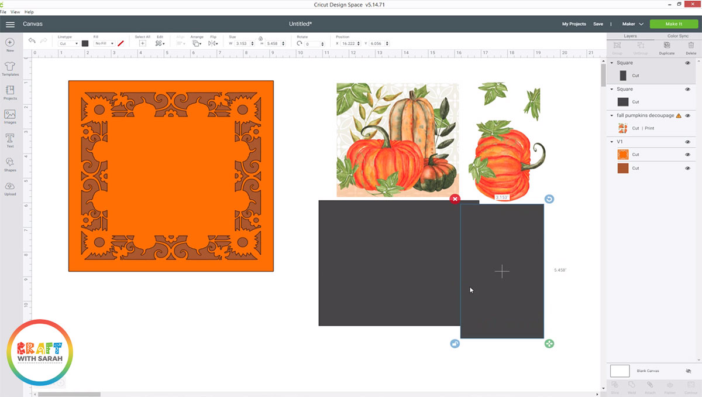Click the green Make It button
Image resolution: width=702 pixels, height=397 pixels.
673,24
